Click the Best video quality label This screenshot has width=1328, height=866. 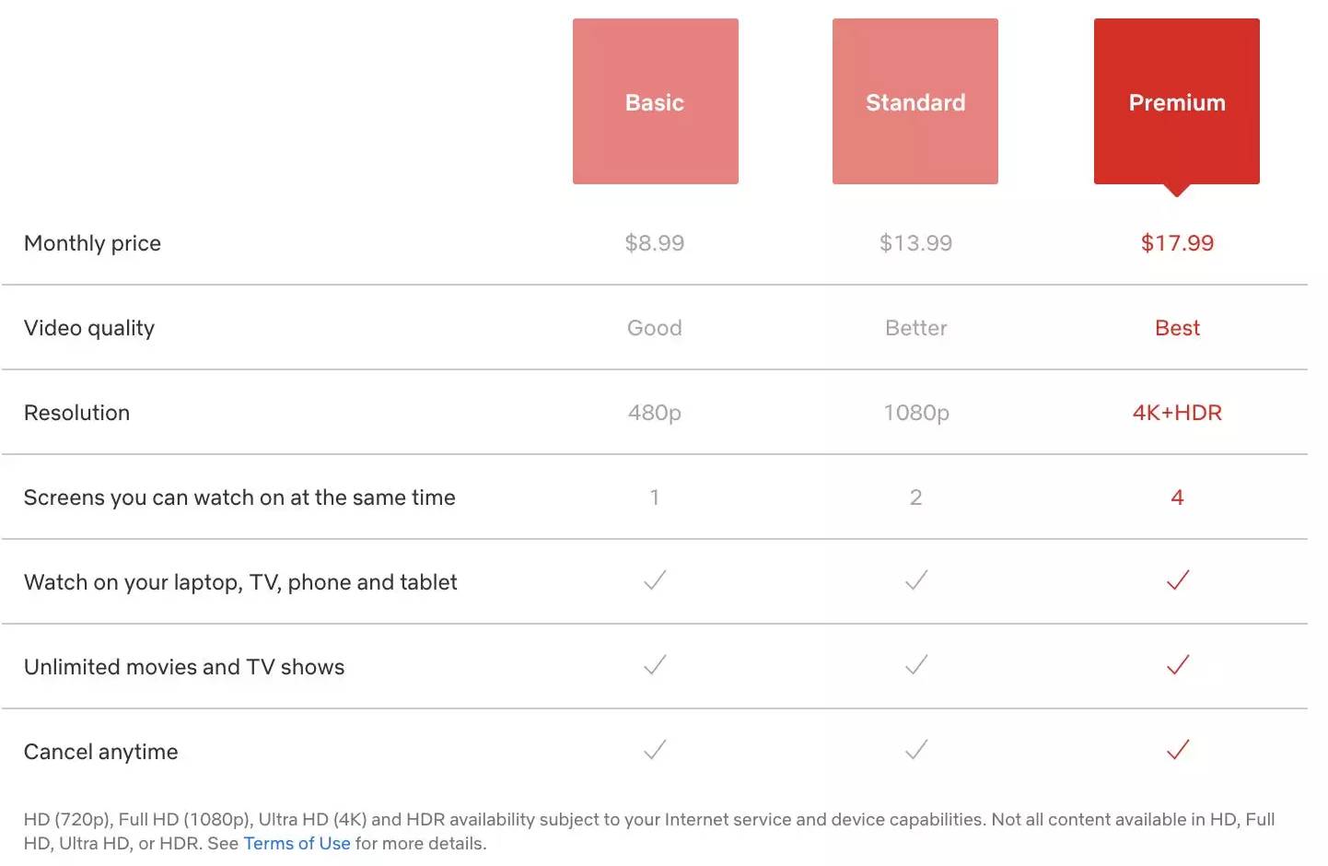tap(1176, 327)
